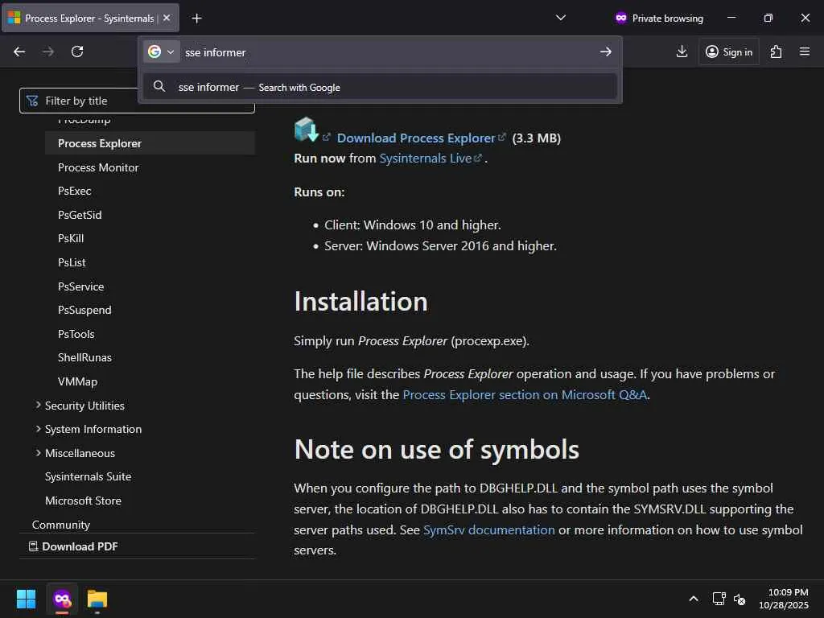Open the Google search engine dropdown
The height and width of the screenshot is (618, 824).
pyautogui.click(x=161, y=52)
